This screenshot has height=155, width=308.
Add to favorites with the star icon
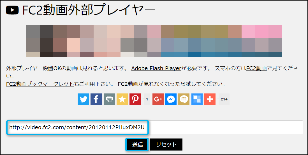coord(122,99)
